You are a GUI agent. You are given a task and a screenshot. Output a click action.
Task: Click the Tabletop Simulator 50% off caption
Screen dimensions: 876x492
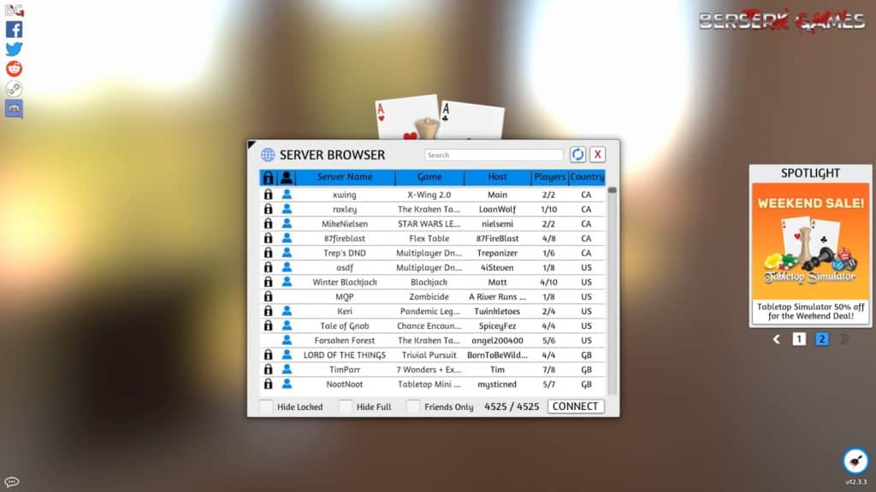click(x=811, y=311)
